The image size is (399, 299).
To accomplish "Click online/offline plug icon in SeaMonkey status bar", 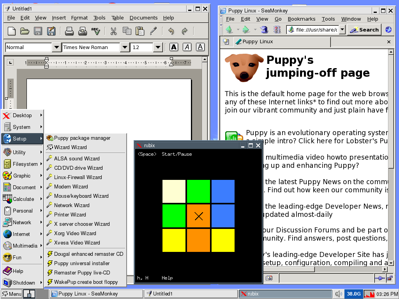I will (x=380, y=278).
